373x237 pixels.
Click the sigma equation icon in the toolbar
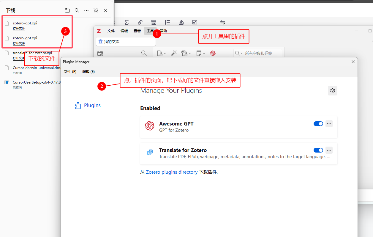[127, 22]
